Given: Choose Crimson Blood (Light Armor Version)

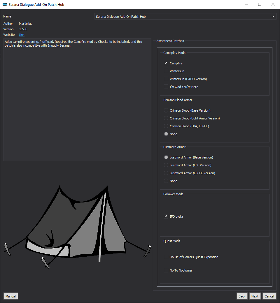Looking at the screenshot, I should click(166, 118).
